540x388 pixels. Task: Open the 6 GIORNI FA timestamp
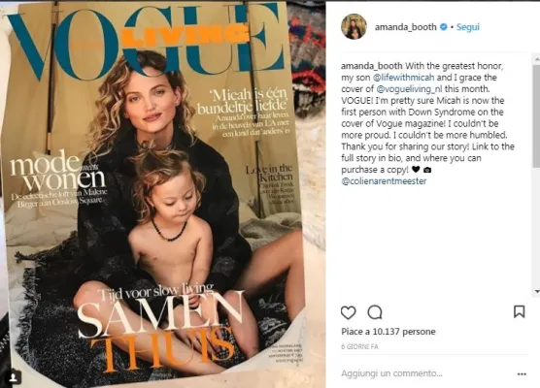pos(359,346)
